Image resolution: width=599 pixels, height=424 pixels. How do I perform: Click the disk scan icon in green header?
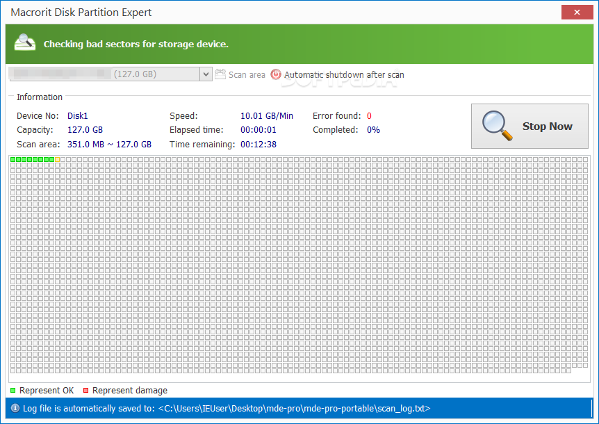pos(25,42)
